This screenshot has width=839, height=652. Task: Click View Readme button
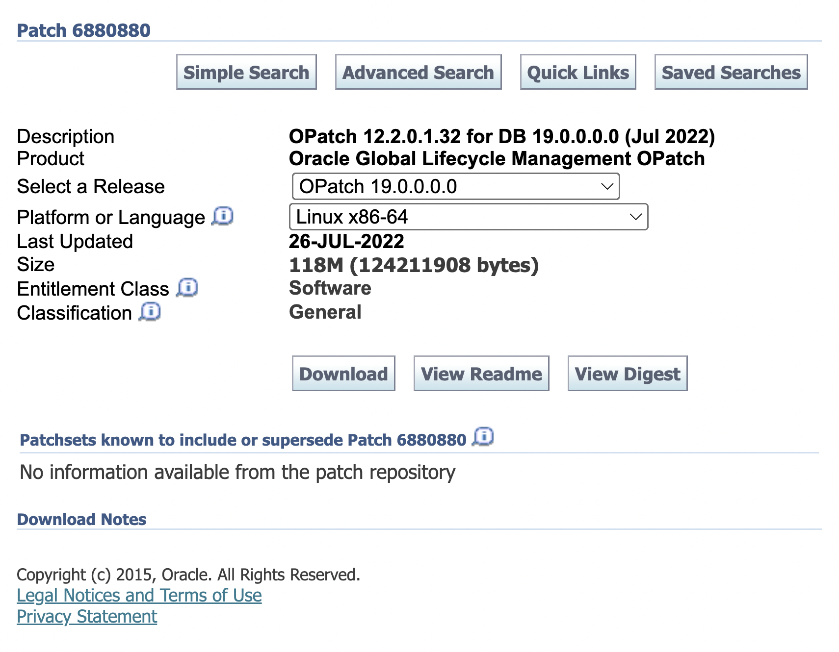481,374
